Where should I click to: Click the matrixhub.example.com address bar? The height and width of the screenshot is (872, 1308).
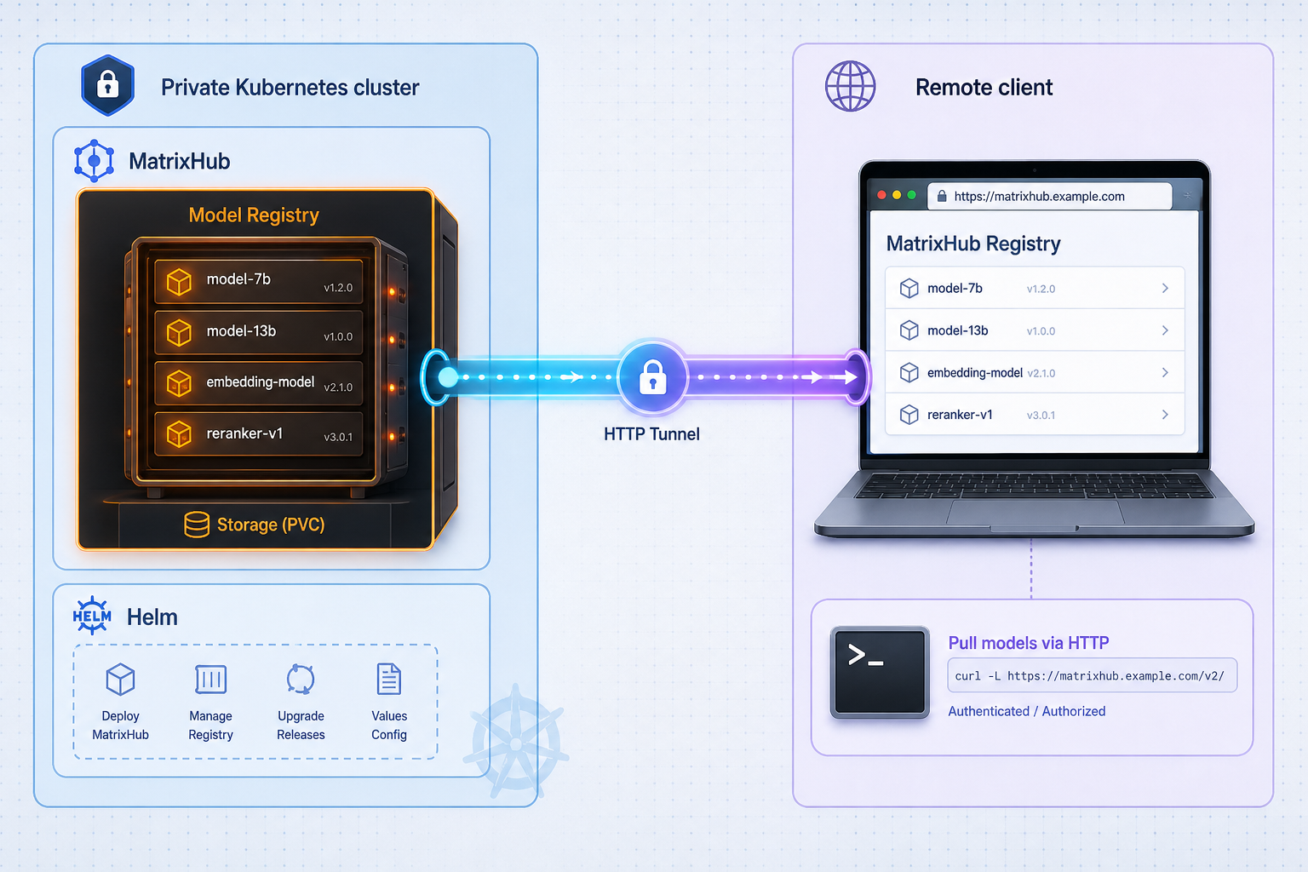click(x=1049, y=196)
